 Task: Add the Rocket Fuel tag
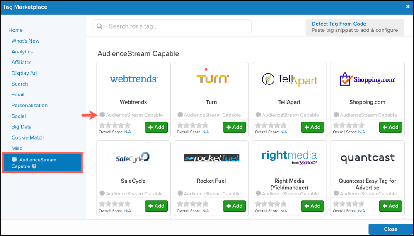click(x=235, y=206)
